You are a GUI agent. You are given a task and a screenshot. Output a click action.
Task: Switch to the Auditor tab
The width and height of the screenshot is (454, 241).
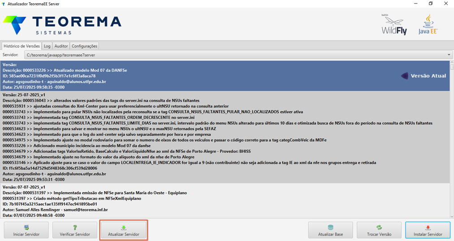(x=61, y=46)
